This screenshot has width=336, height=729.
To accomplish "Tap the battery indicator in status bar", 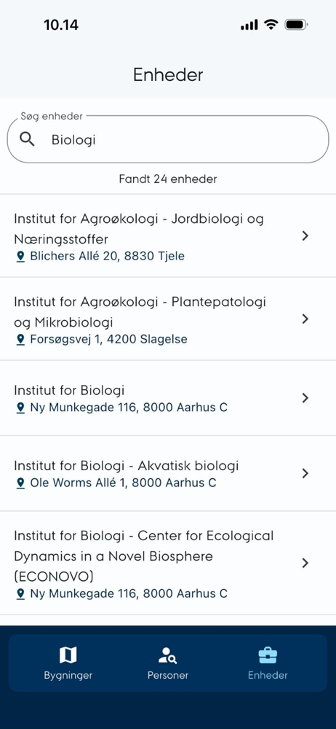I will [296, 25].
